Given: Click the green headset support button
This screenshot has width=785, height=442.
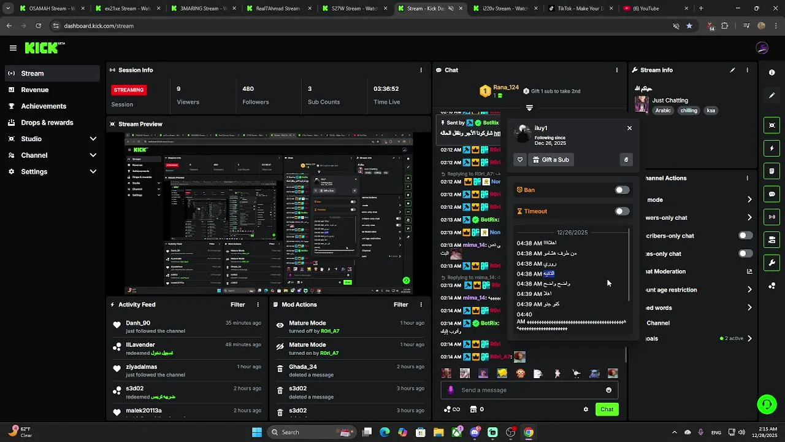Looking at the screenshot, I should coord(767,404).
